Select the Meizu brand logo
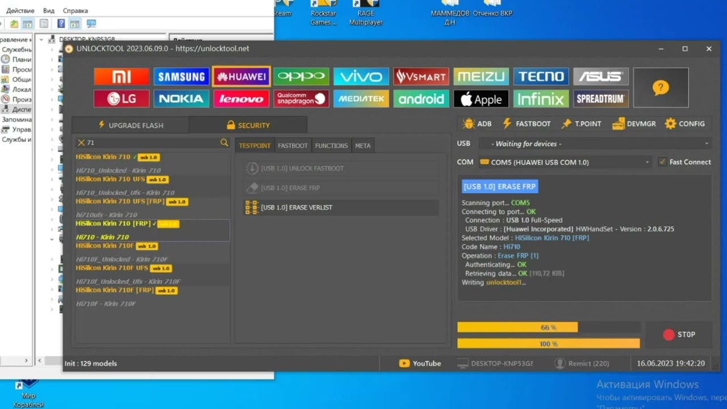Screen dimensions: 727x409 tap(481, 77)
